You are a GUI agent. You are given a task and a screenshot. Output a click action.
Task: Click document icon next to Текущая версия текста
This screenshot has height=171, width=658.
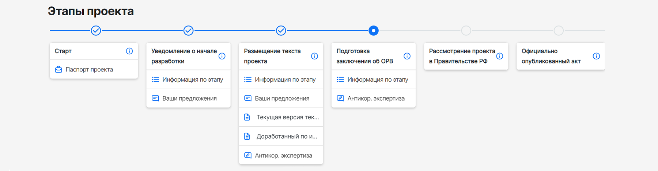(x=247, y=117)
